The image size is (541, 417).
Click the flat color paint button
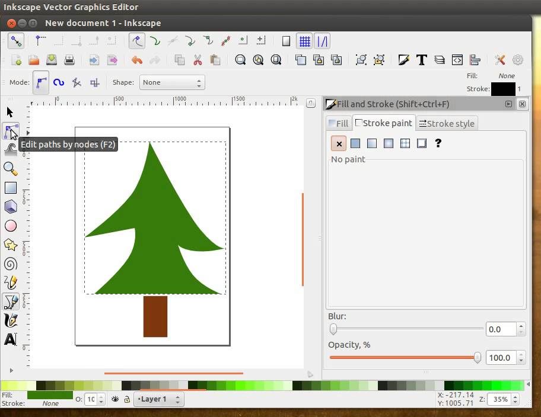coord(355,143)
